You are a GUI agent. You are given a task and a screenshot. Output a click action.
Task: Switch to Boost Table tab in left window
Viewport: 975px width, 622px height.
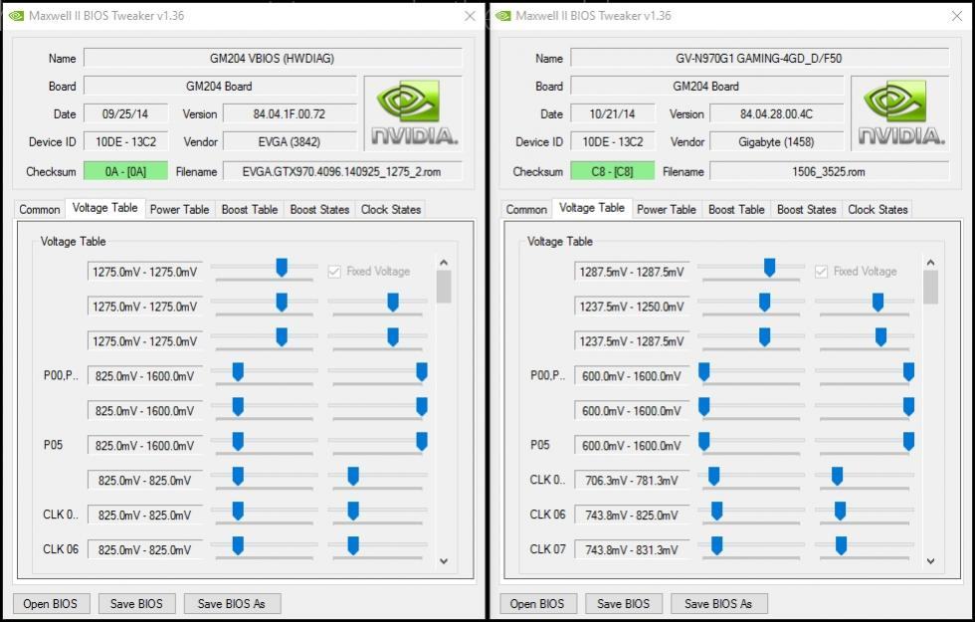click(250, 210)
